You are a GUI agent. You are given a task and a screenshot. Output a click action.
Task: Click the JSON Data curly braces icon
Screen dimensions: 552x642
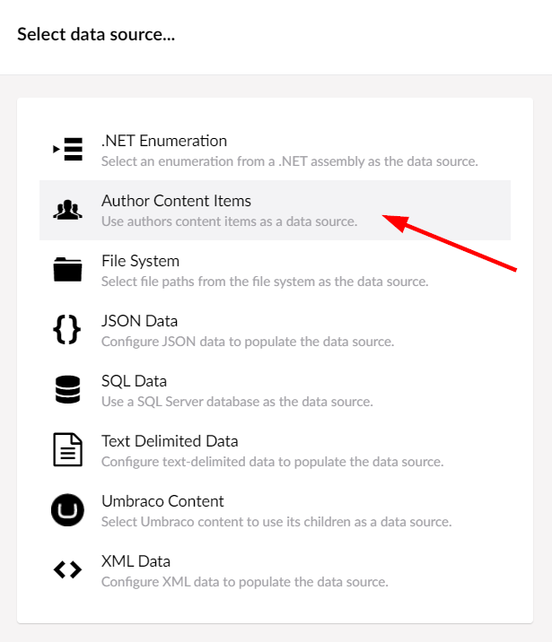(67, 329)
